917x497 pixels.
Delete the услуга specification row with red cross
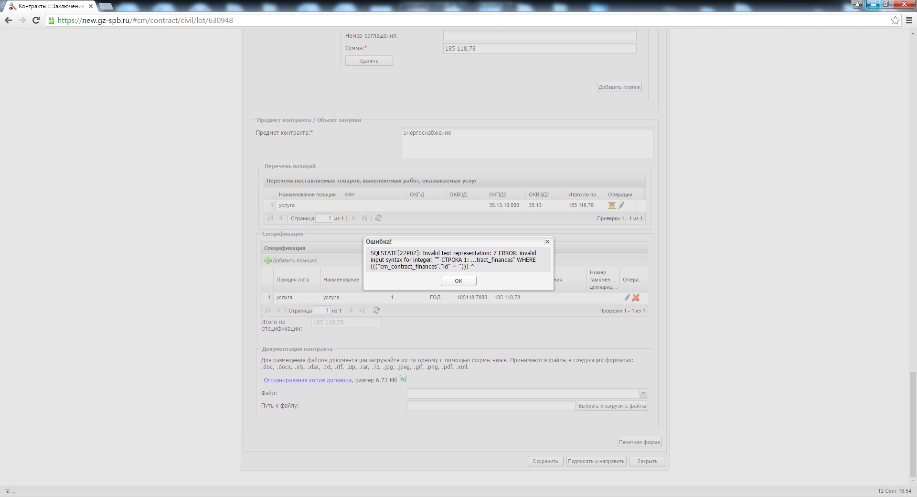[x=636, y=298]
